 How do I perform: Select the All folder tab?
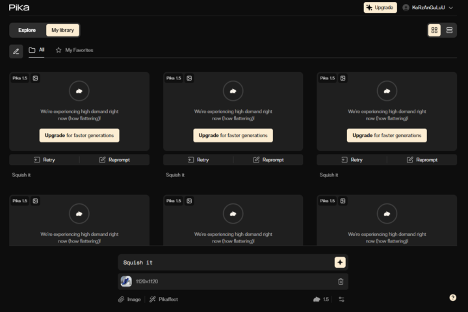point(36,50)
